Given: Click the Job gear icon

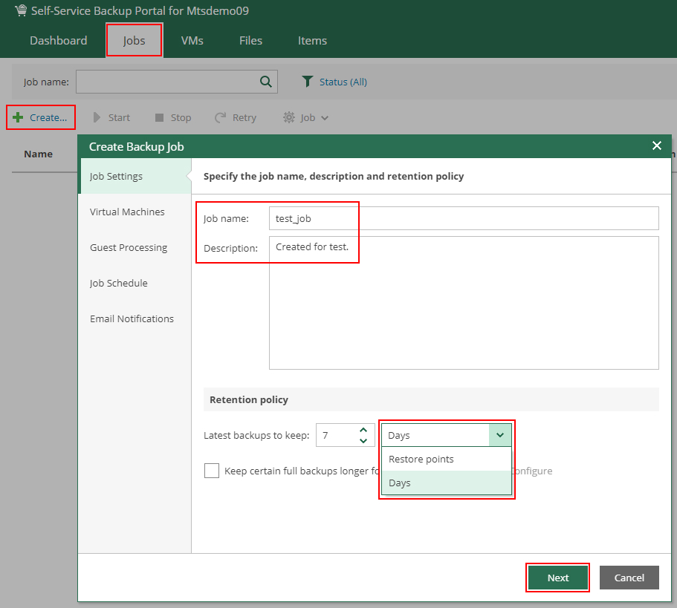Looking at the screenshot, I should [x=289, y=117].
